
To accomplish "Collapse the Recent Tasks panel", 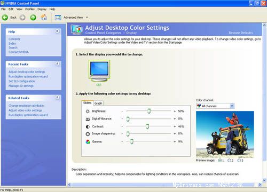I will (x=57, y=63).
